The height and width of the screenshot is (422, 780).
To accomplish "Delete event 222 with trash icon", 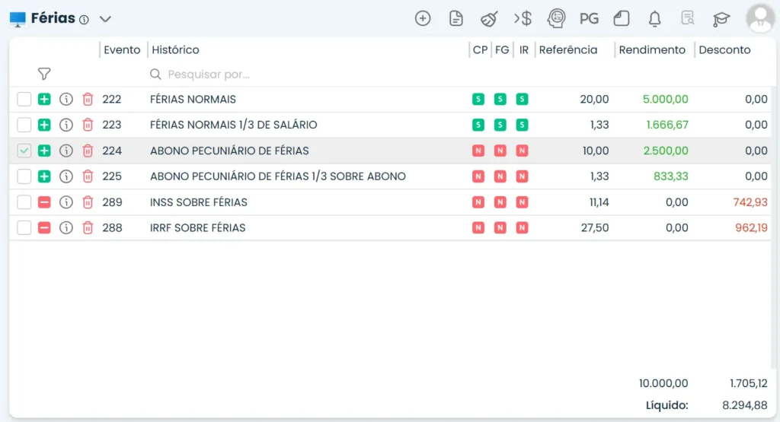I will pyautogui.click(x=88, y=100).
